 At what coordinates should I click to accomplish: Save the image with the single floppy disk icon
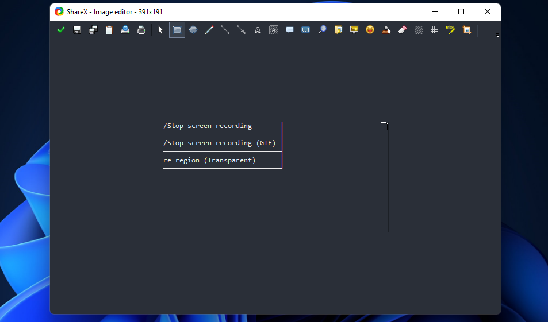point(77,30)
